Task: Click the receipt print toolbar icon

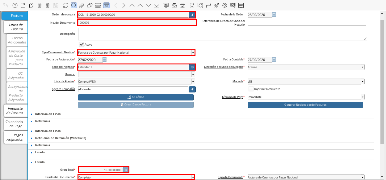Action: coord(241,5)
